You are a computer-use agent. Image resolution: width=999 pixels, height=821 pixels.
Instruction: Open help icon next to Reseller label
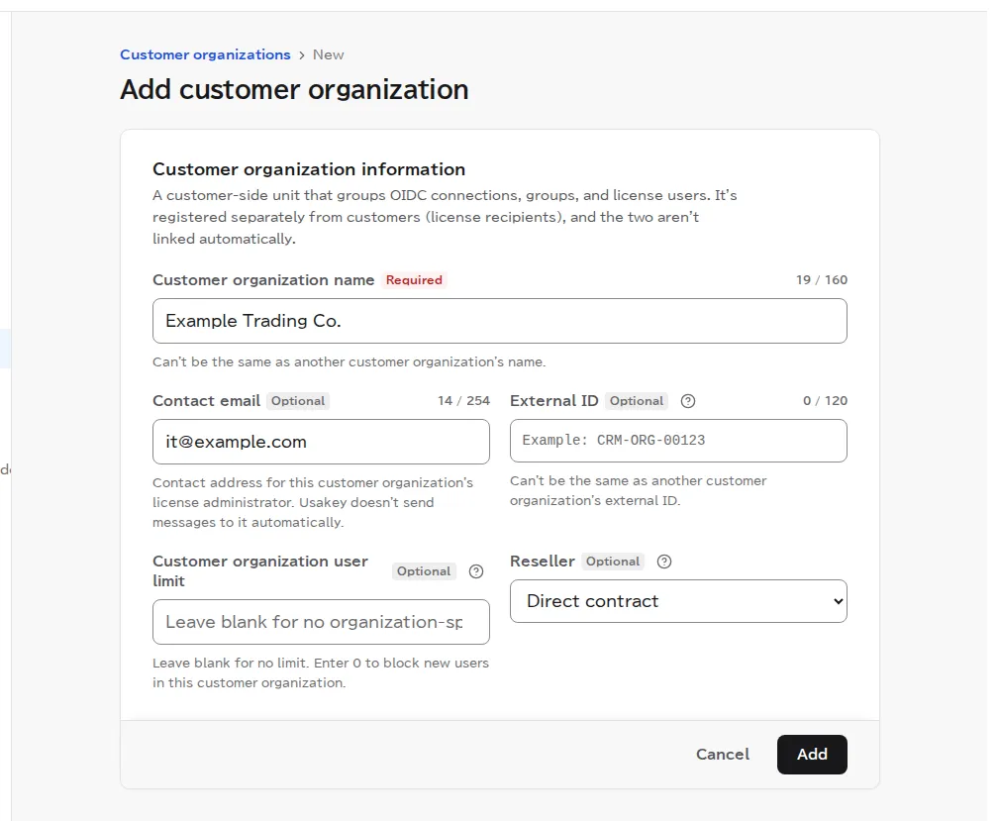664,562
